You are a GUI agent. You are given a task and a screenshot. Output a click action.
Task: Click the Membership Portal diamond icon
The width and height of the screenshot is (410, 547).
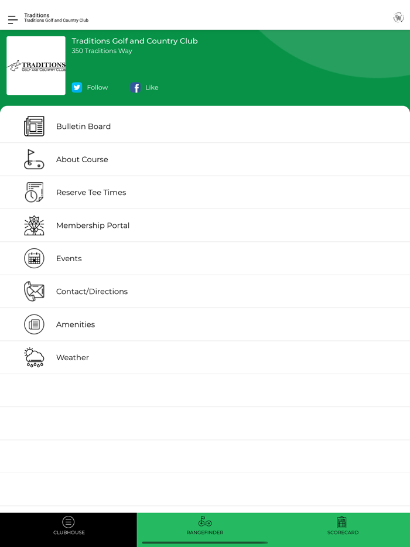(34, 225)
